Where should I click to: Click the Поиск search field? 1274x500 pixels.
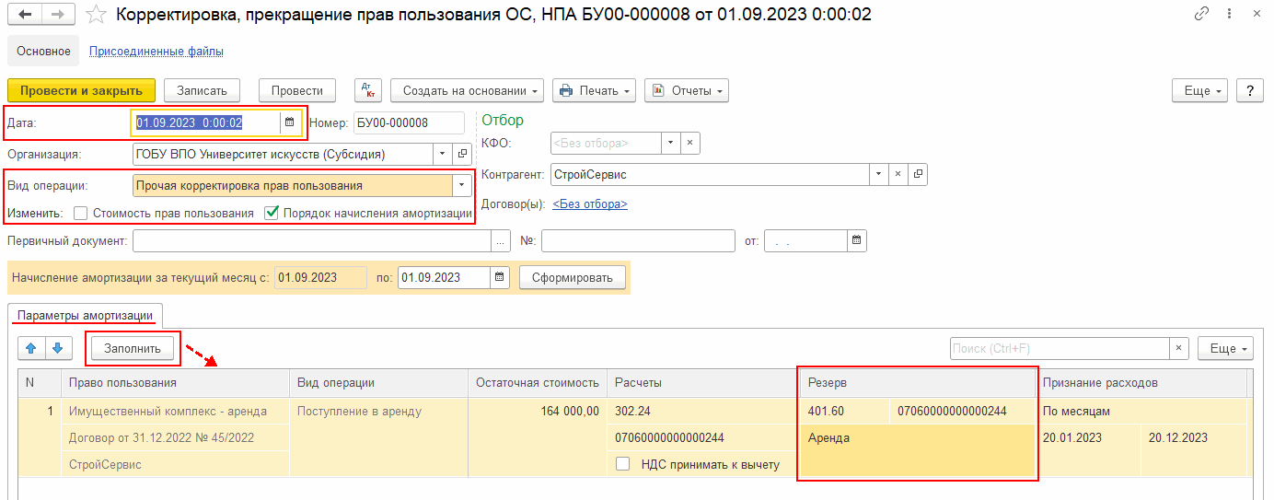[x=1059, y=348]
